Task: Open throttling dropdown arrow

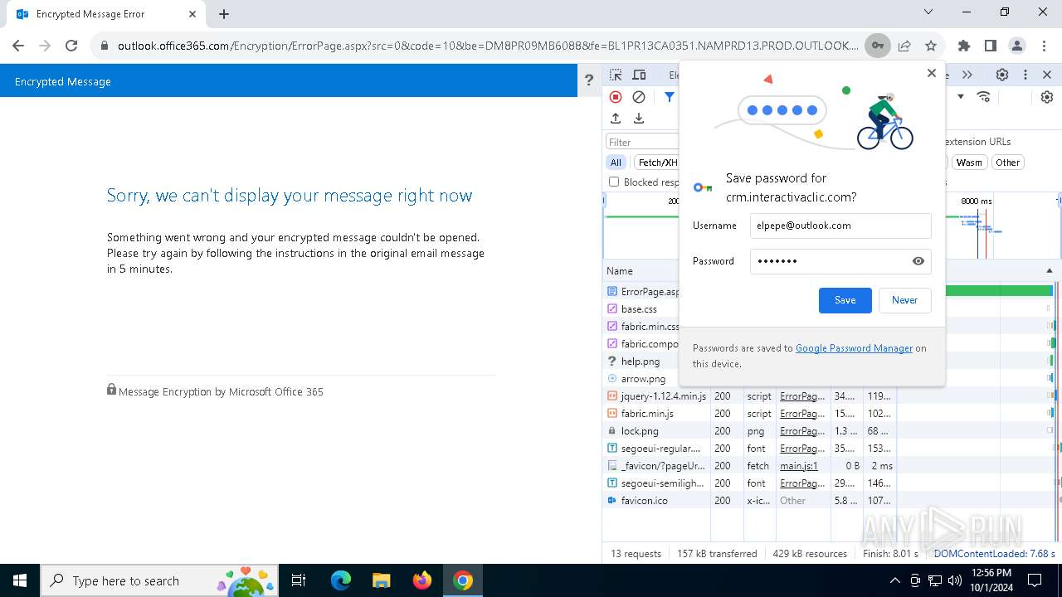Action: click(x=961, y=97)
